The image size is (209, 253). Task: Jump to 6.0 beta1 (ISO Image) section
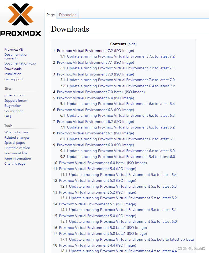coord(103,163)
